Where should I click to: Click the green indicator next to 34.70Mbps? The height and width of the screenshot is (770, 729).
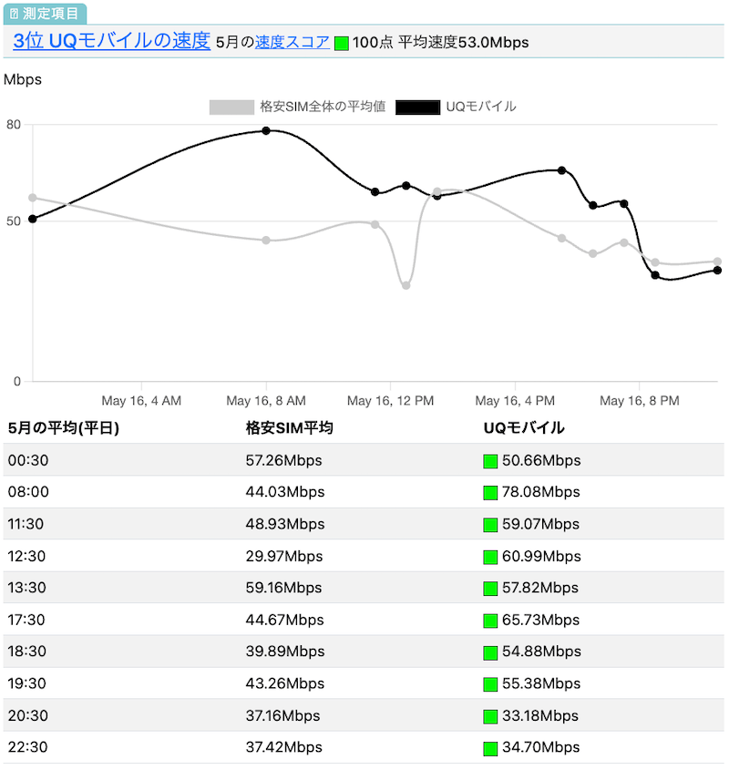pos(490,748)
